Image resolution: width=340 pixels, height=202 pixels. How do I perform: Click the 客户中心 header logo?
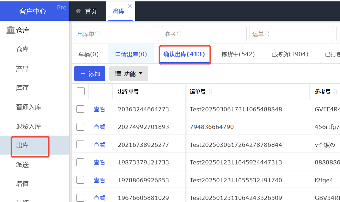click(33, 11)
